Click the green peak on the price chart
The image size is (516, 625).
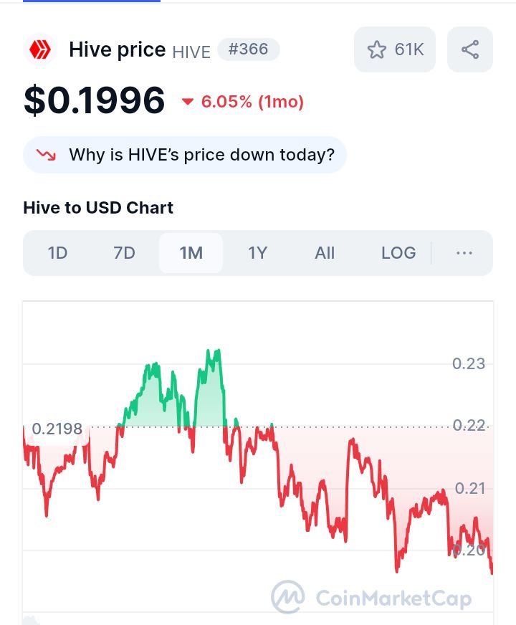coord(213,353)
